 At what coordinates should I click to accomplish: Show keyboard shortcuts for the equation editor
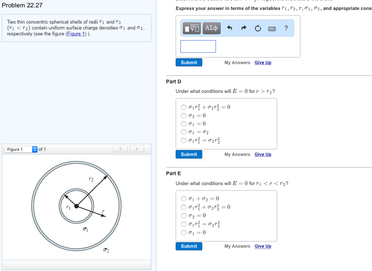pos(272,28)
